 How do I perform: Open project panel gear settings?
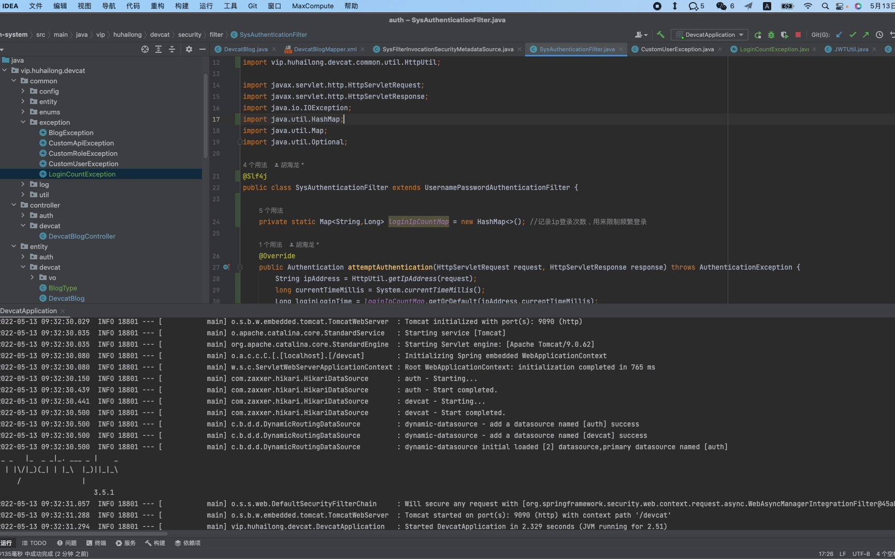click(189, 49)
